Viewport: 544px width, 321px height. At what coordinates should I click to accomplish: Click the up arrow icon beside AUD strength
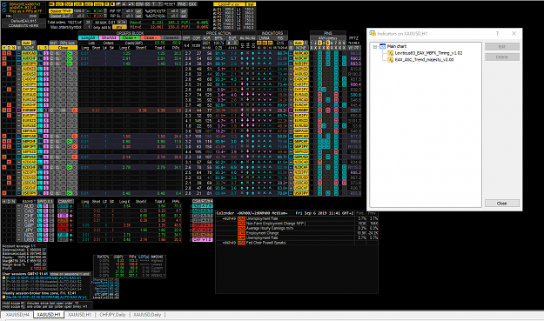click(x=71, y=206)
